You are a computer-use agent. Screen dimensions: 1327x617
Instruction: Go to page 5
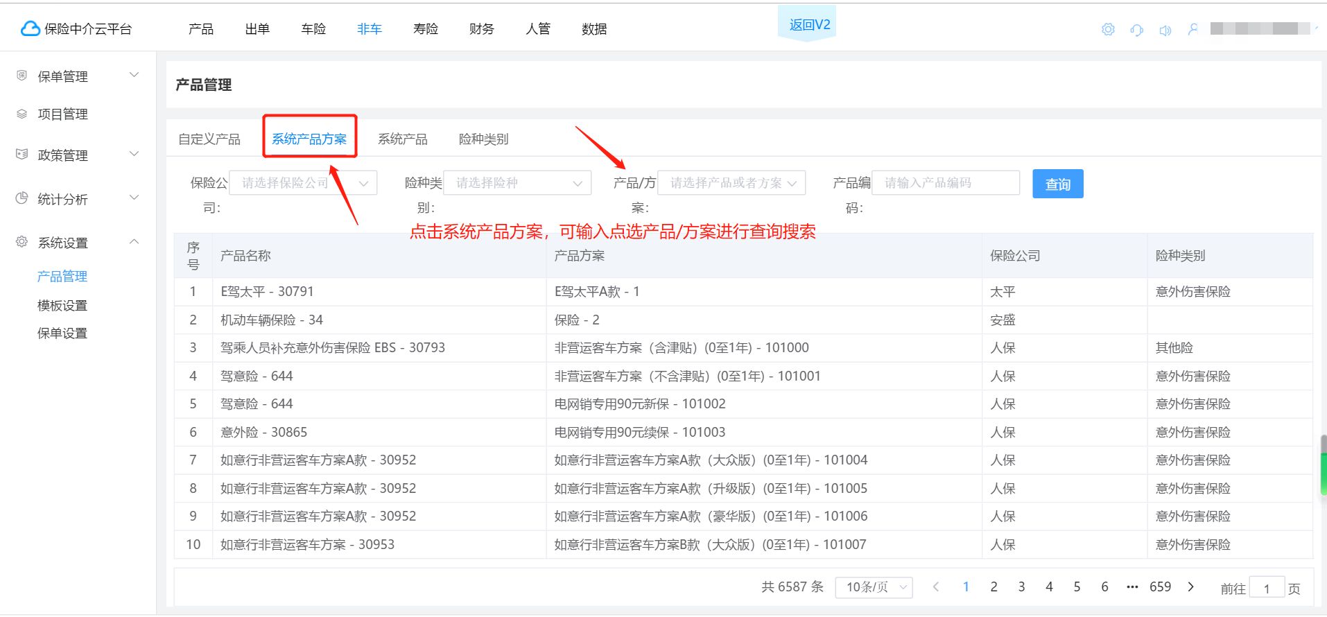pyautogui.click(x=1077, y=586)
